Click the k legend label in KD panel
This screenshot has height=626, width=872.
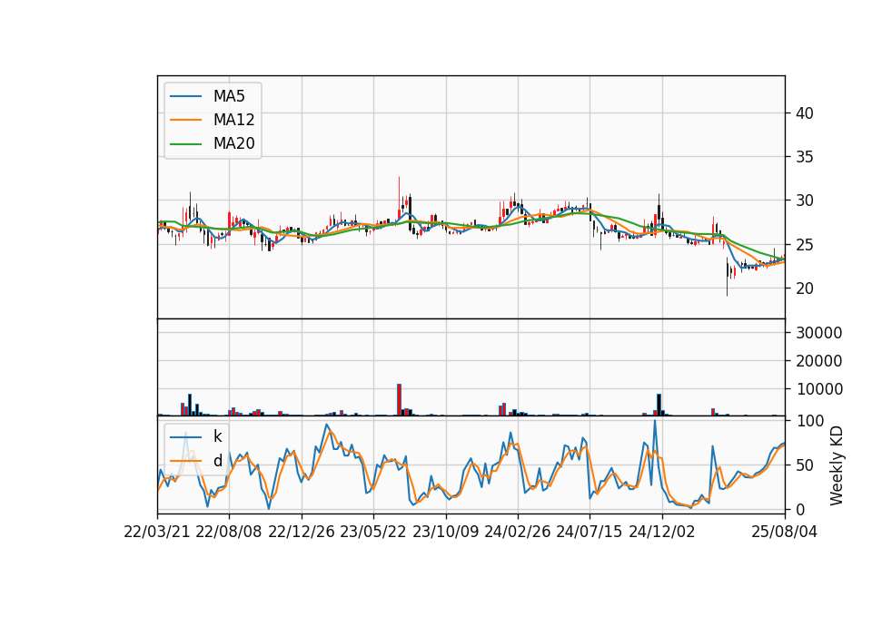pos(217,436)
